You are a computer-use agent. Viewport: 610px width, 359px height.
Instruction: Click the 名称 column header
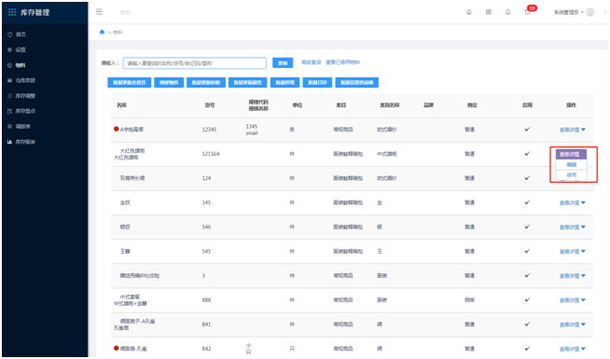(122, 105)
